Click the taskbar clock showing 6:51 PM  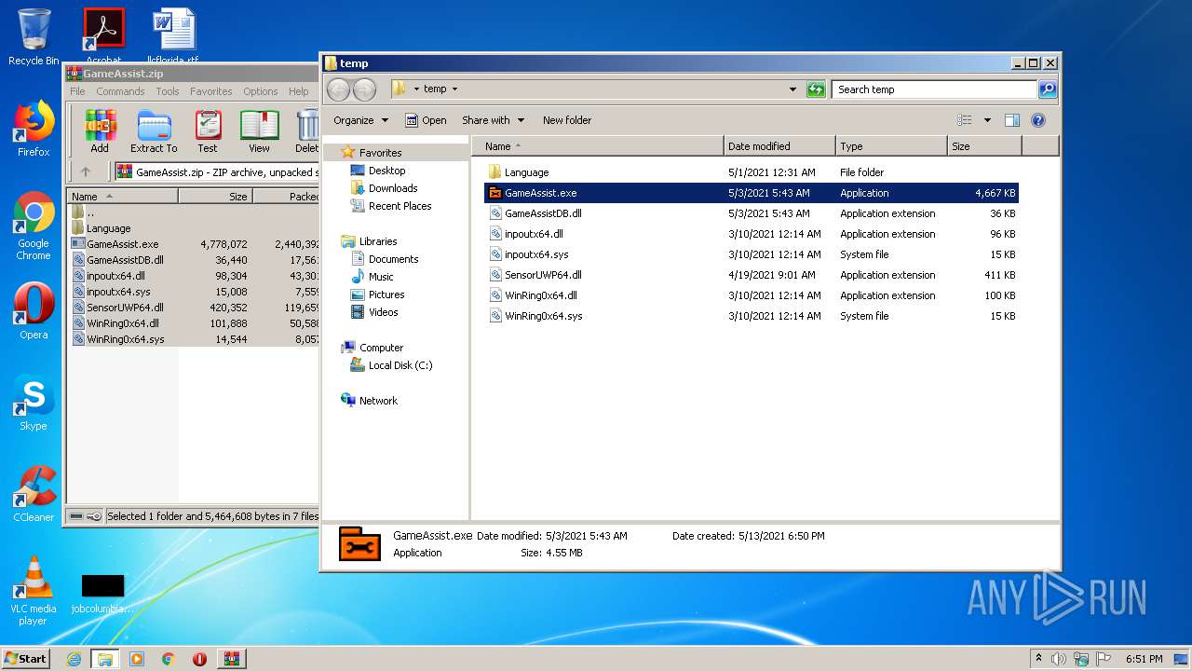(x=1144, y=659)
